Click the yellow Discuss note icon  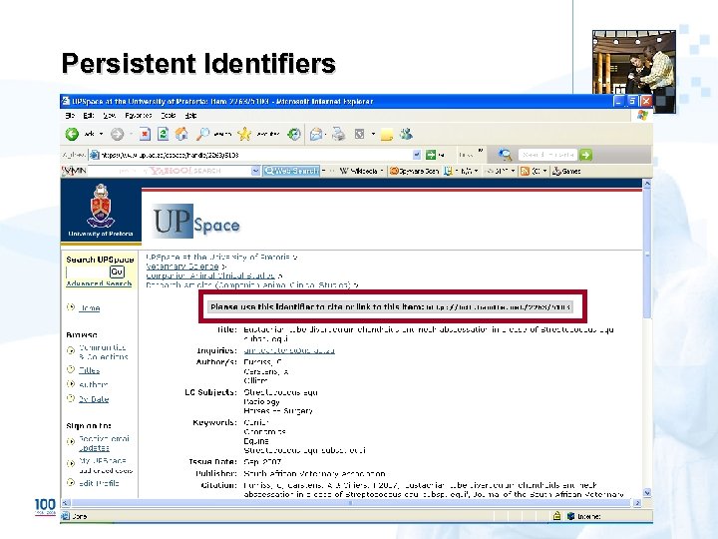(x=387, y=135)
